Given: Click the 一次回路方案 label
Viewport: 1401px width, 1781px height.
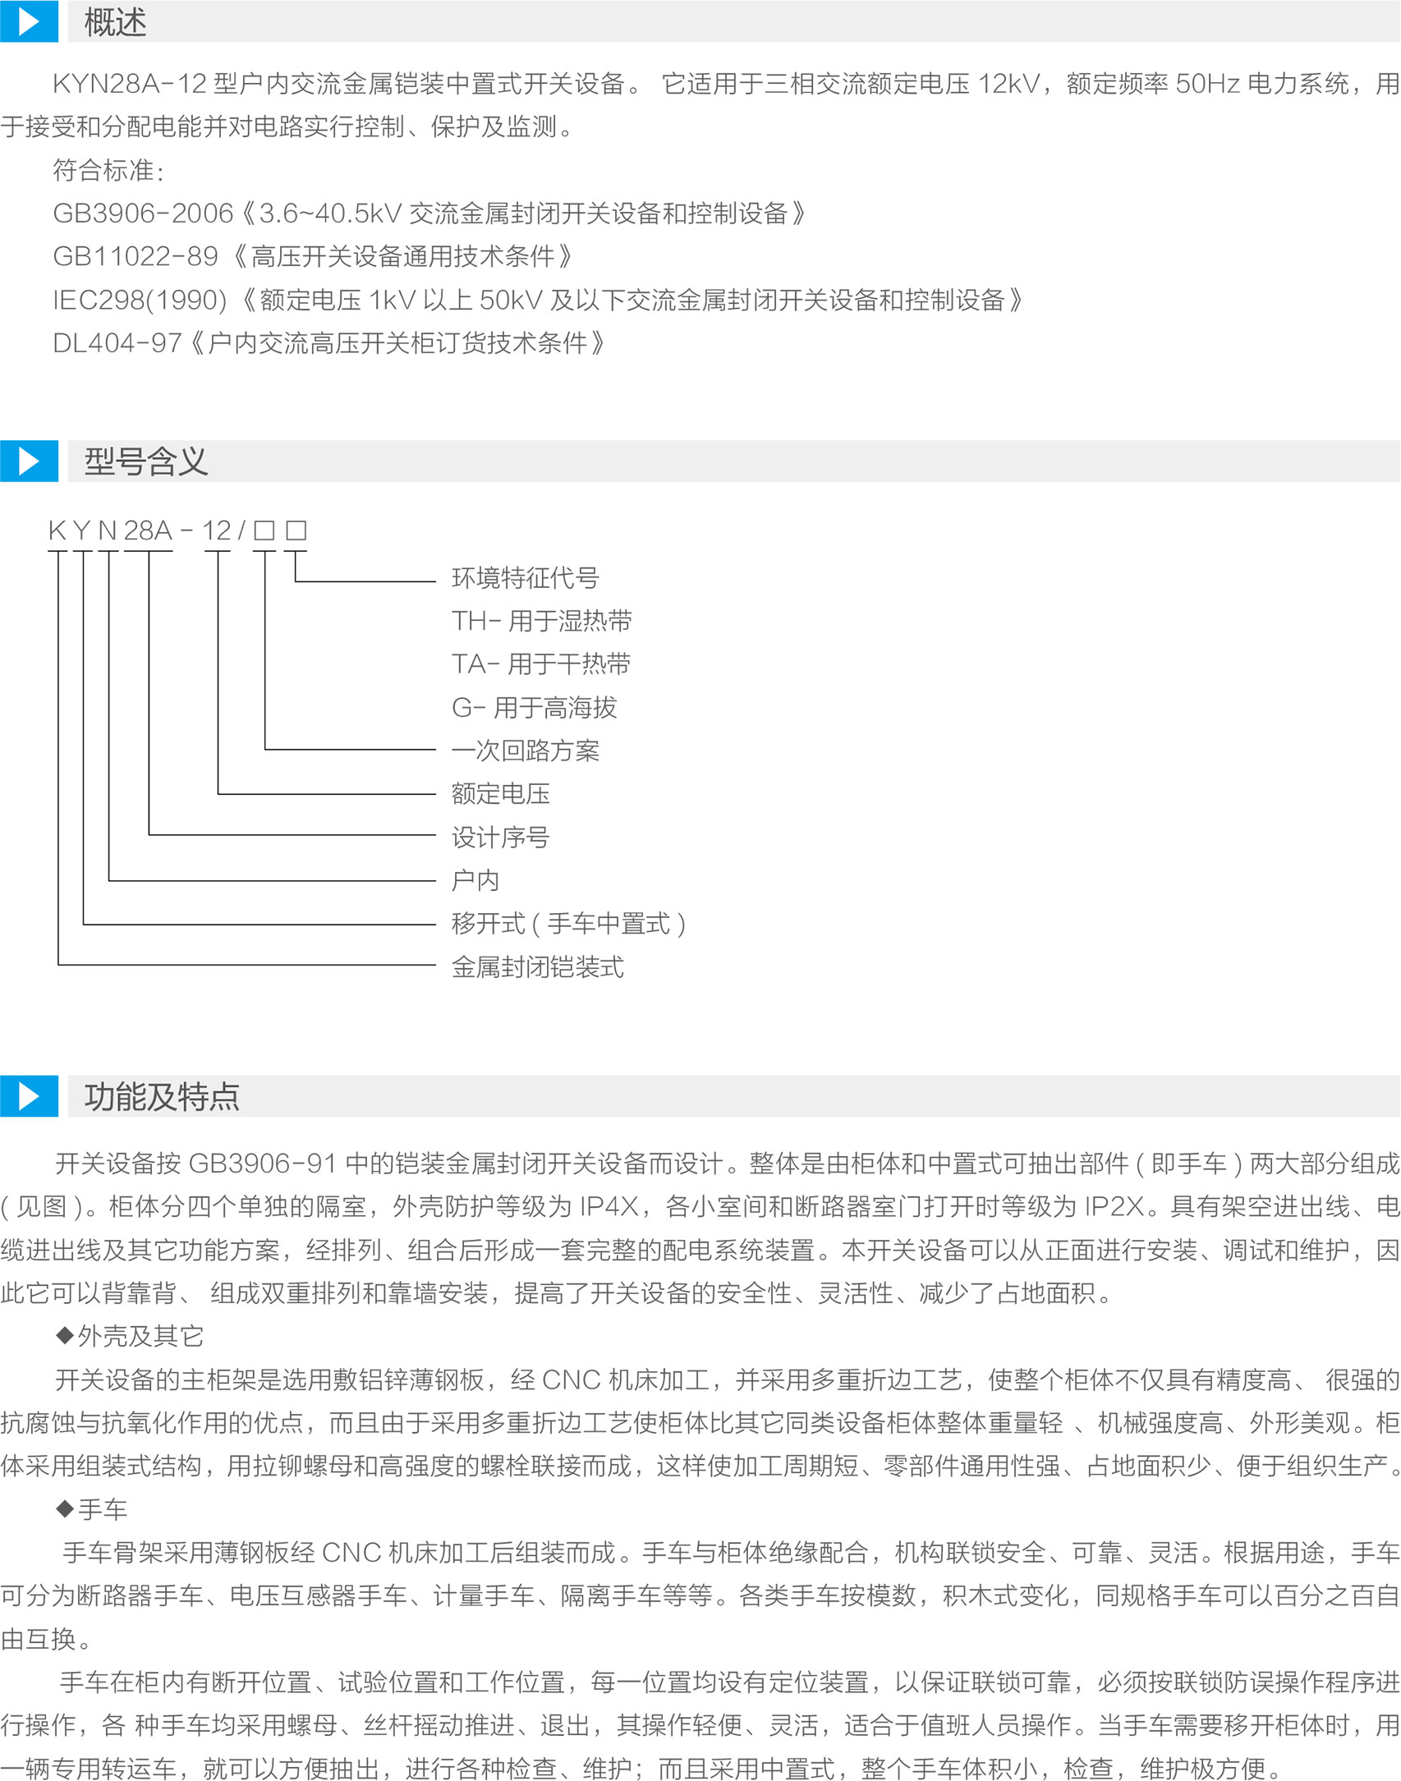Looking at the screenshot, I should 525,750.
